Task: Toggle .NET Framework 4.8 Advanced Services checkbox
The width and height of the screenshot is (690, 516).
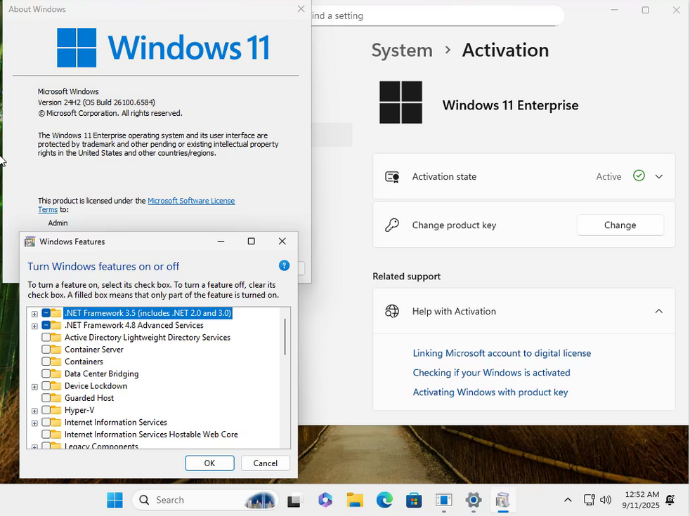Action: click(x=46, y=325)
